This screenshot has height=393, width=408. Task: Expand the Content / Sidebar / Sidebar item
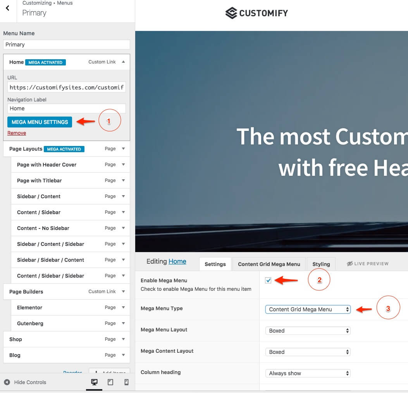(x=123, y=276)
